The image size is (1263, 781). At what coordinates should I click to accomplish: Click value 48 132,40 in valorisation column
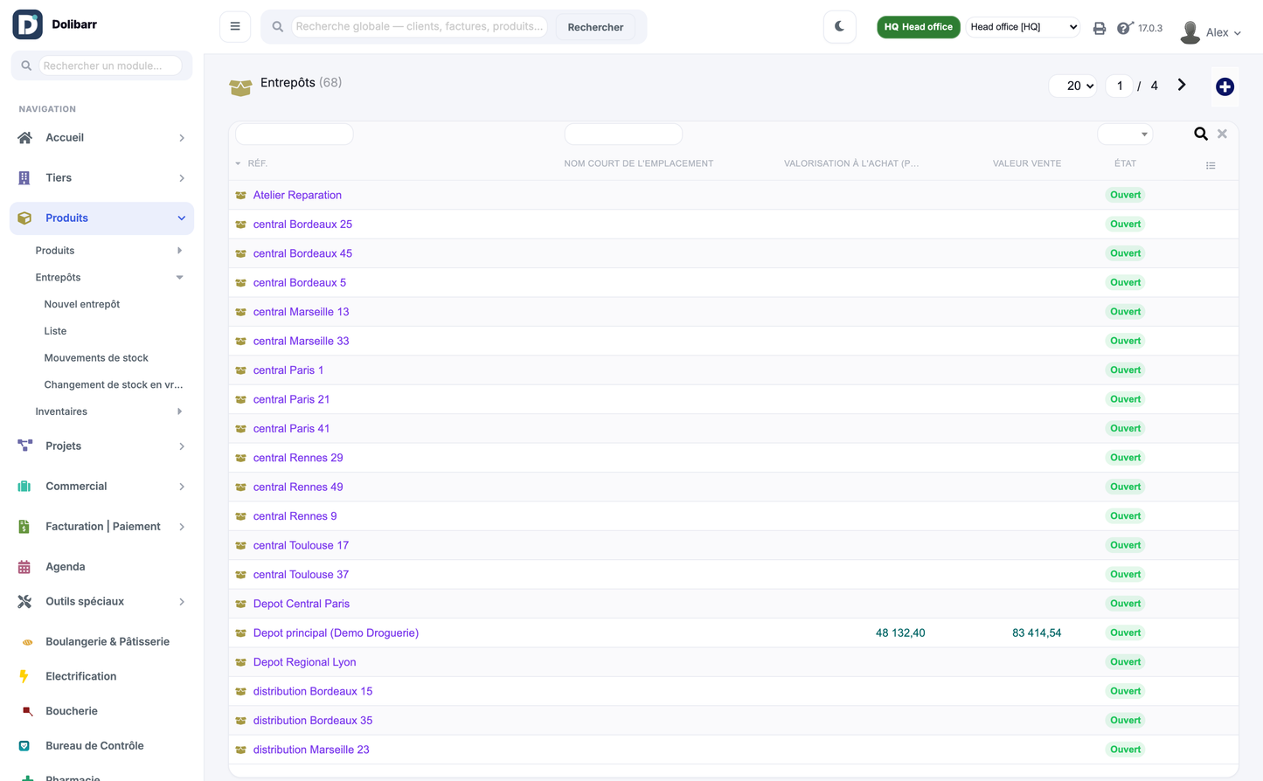900,633
